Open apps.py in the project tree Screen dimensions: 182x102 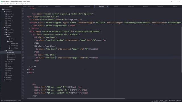(x=9, y=66)
